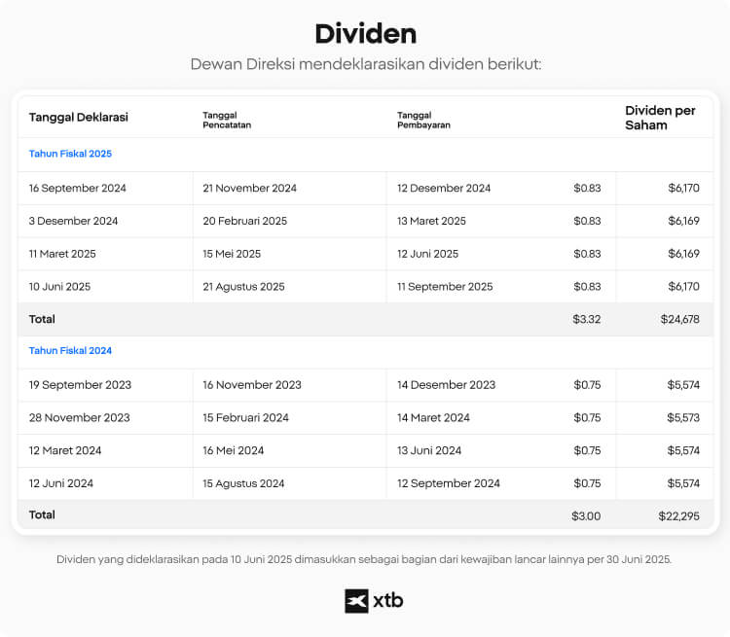Select the "20 Februari 2025" cell
The height and width of the screenshot is (637, 730).
coord(245,221)
